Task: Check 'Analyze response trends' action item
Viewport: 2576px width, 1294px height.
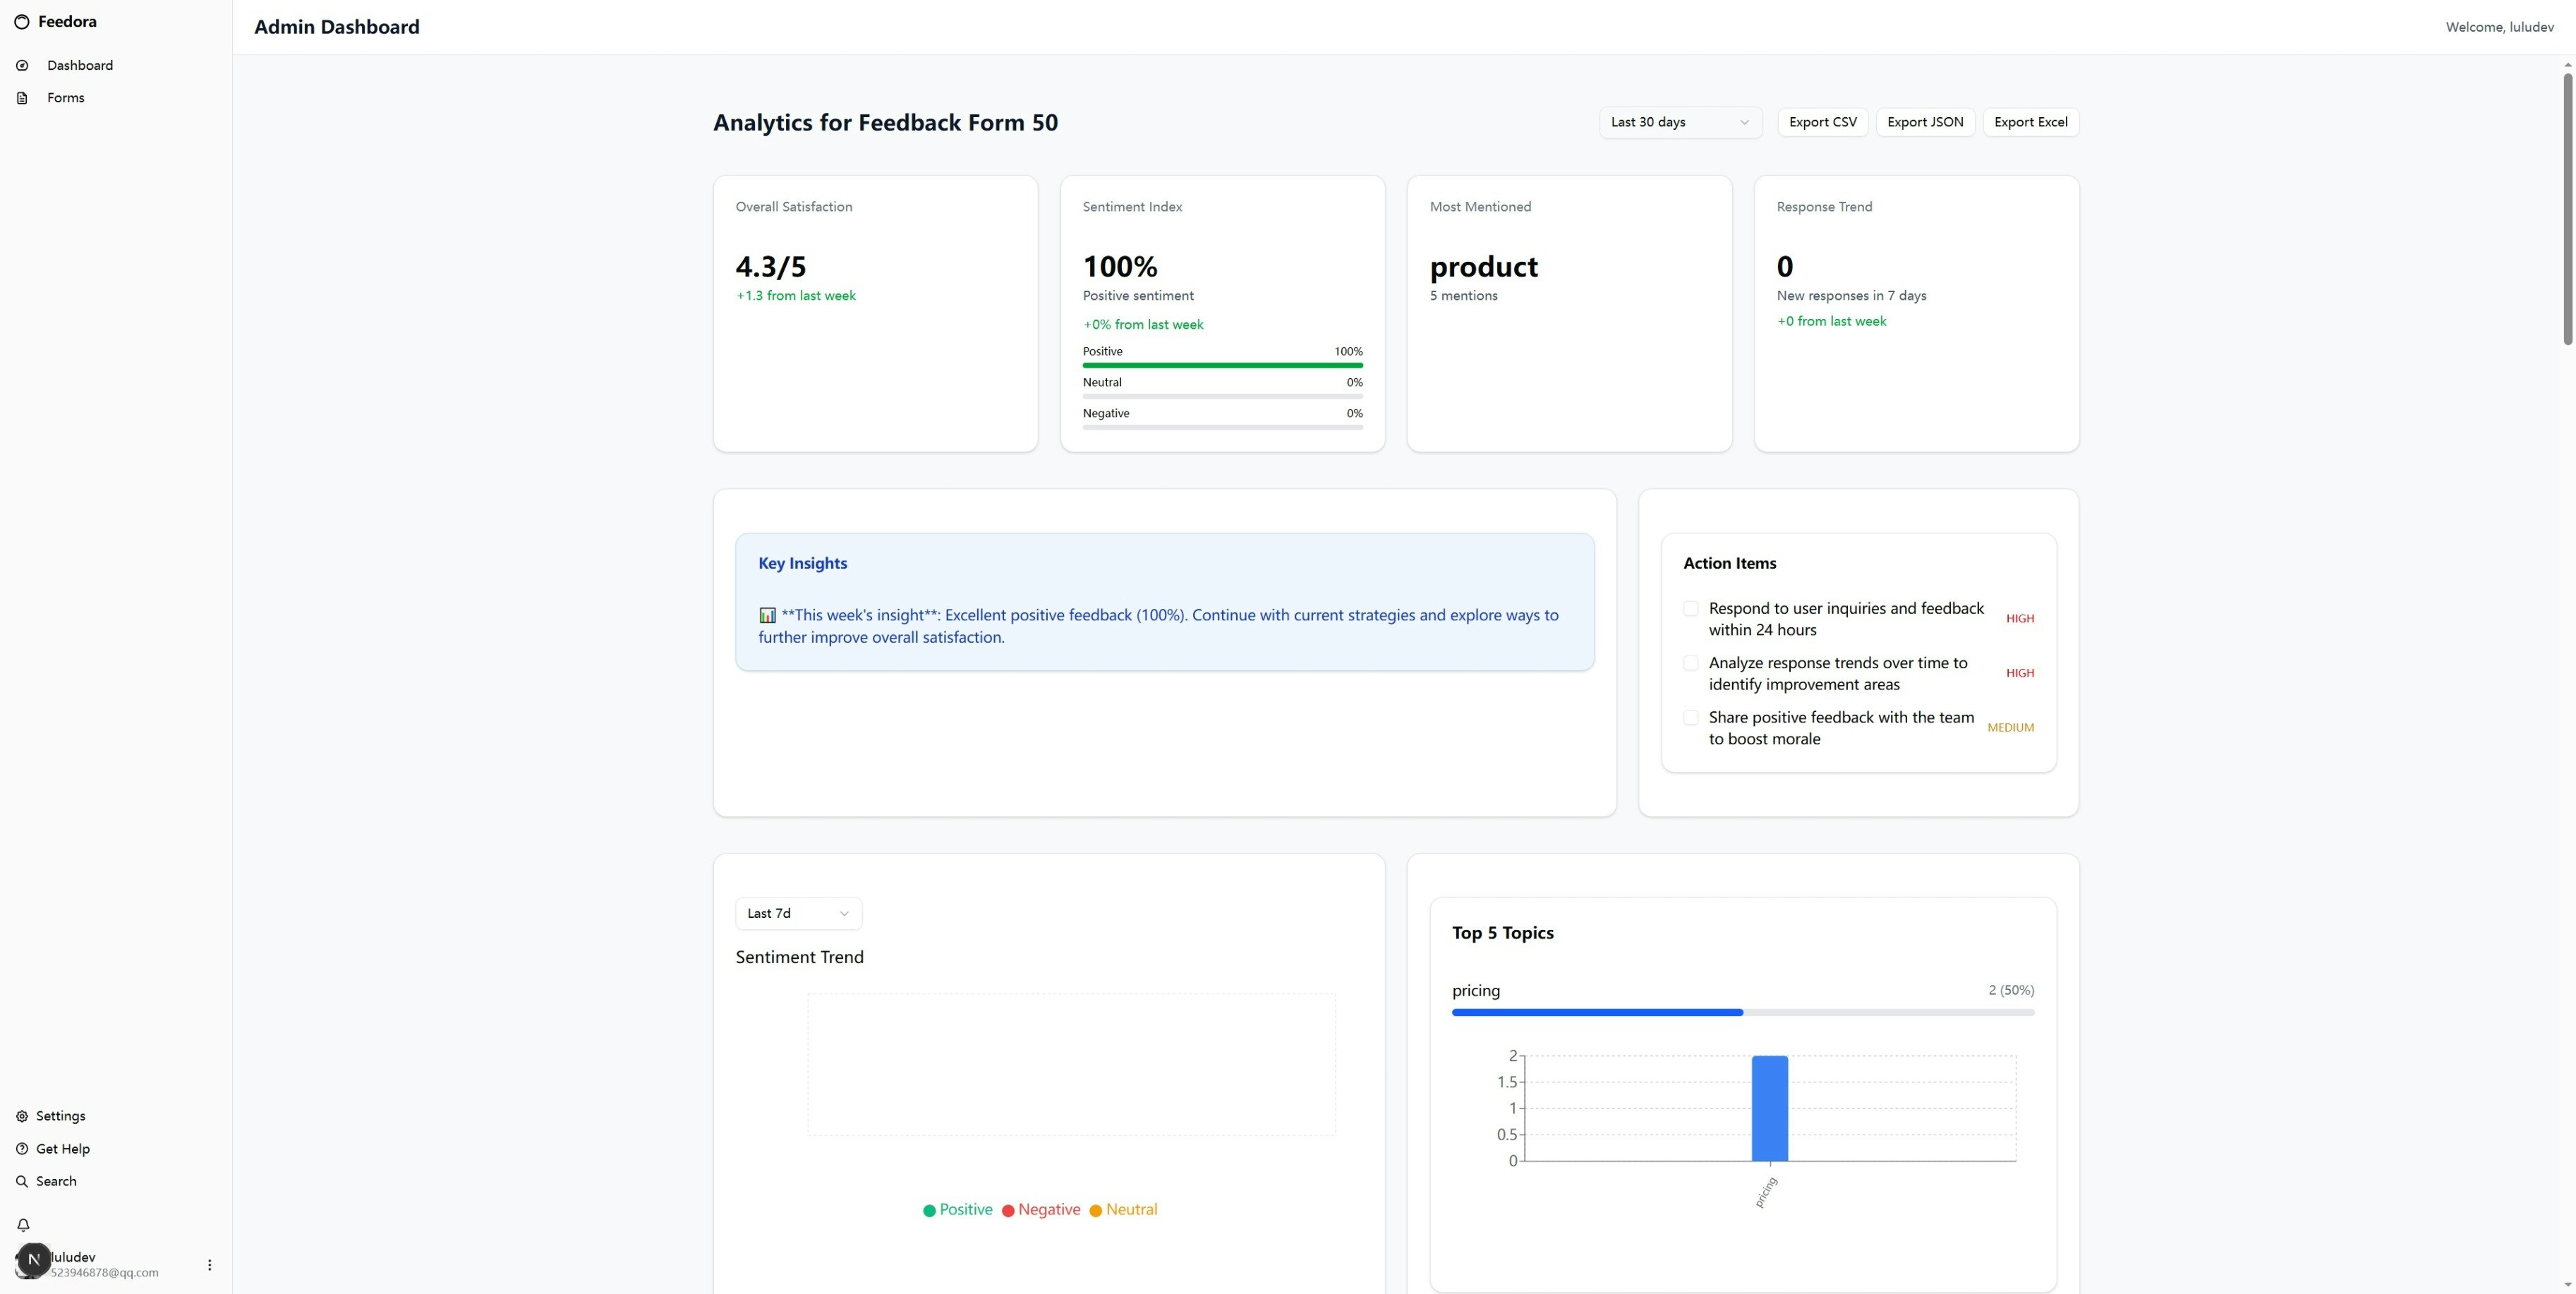Action: click(1691, 663)
